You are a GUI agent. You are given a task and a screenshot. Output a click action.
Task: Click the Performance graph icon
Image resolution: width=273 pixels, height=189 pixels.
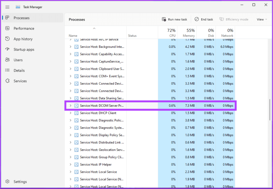click(7, 28)
